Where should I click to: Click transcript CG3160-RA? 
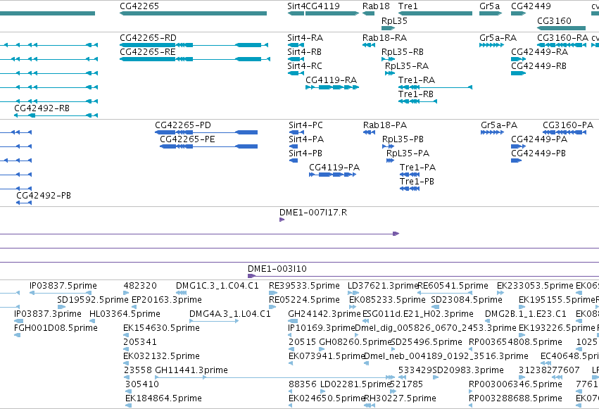(562, 45)
